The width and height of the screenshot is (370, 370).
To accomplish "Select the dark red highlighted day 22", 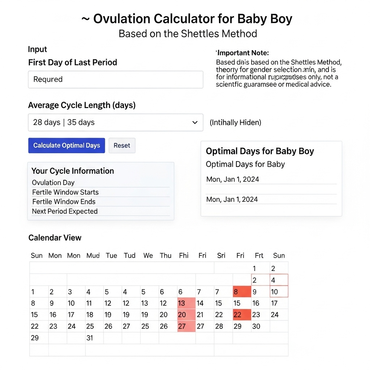I will pos(242,315).
